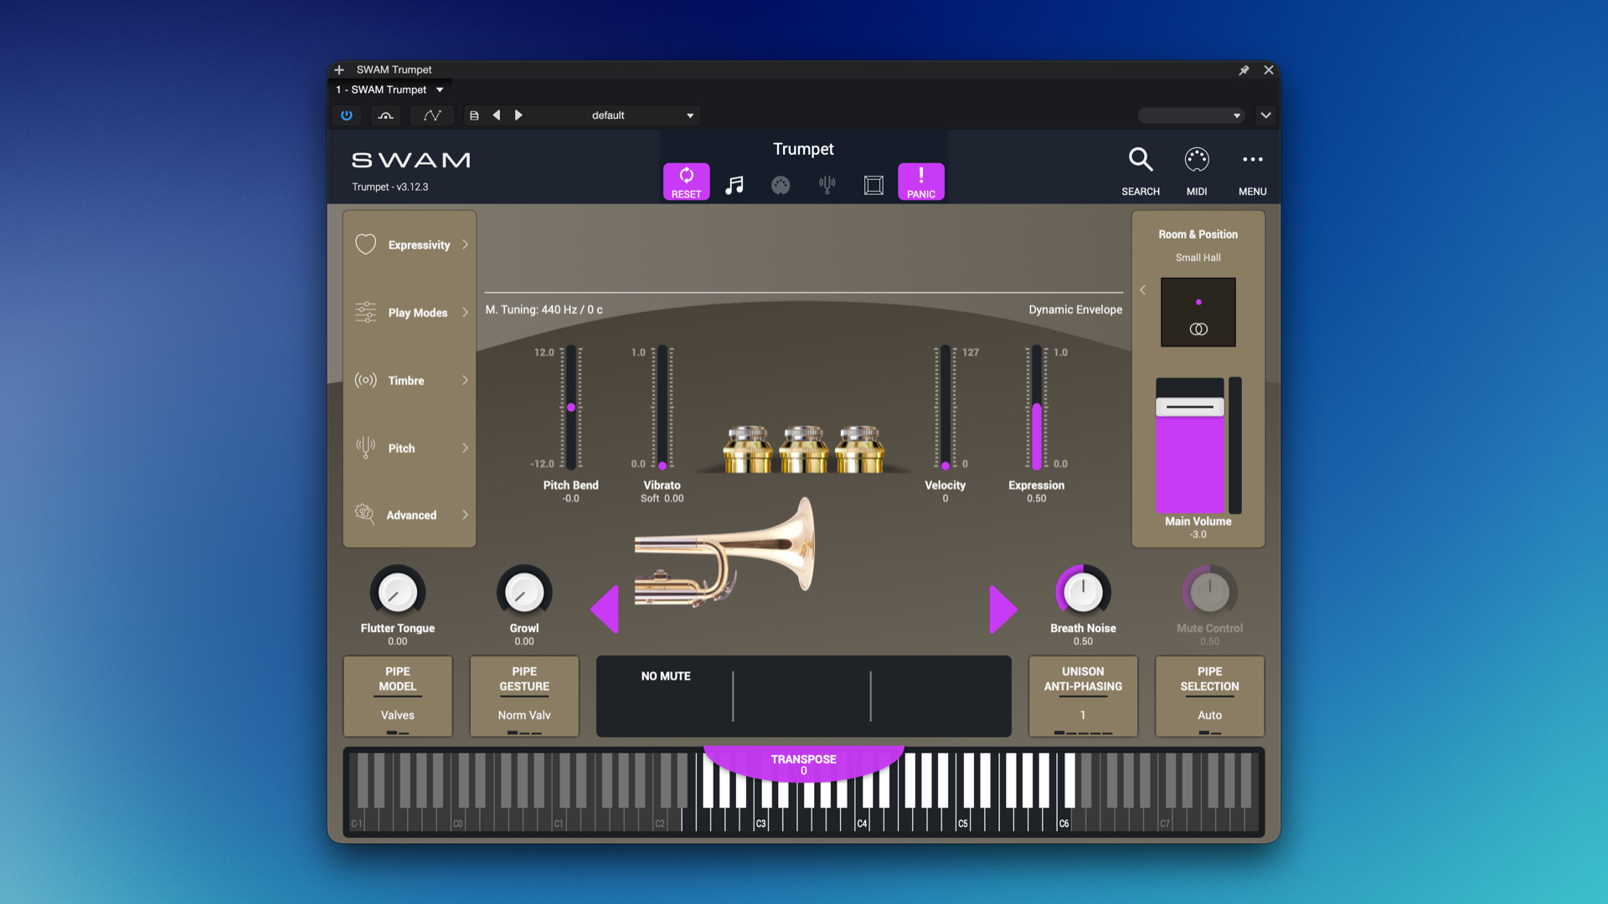Click the automation curve icon in host bar
The height and width of the screenshot is (904, 1608).
click(432, 116)
